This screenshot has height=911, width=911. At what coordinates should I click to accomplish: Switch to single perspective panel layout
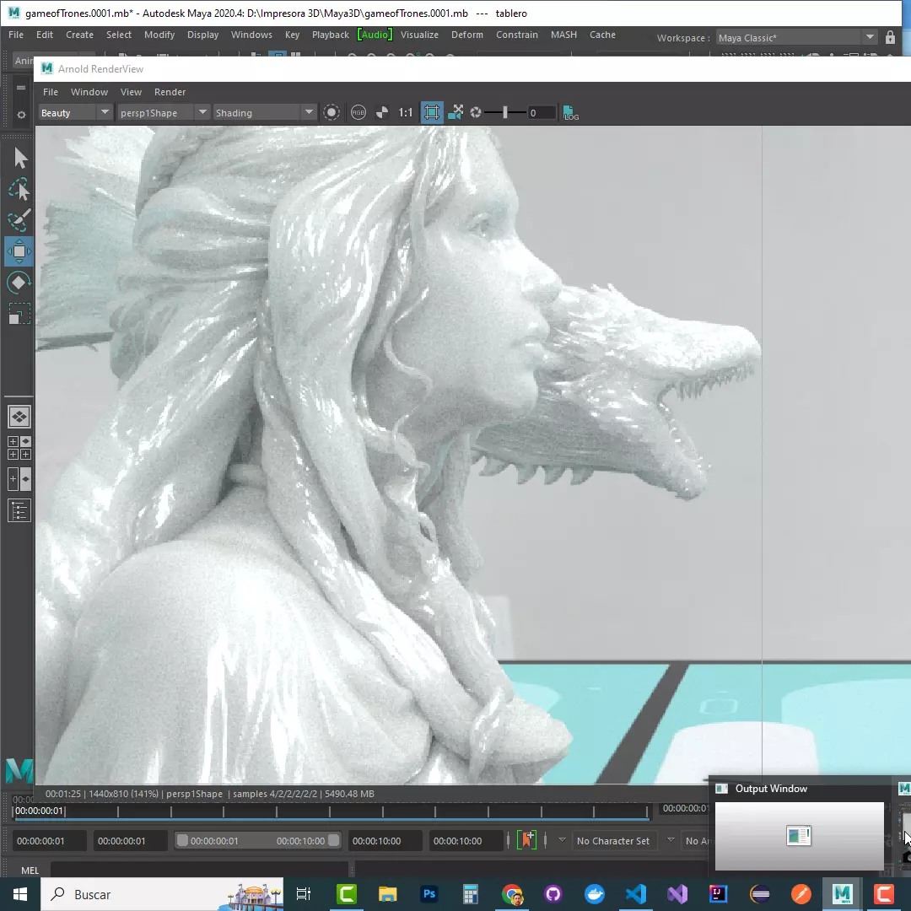(x=19, y=417)
